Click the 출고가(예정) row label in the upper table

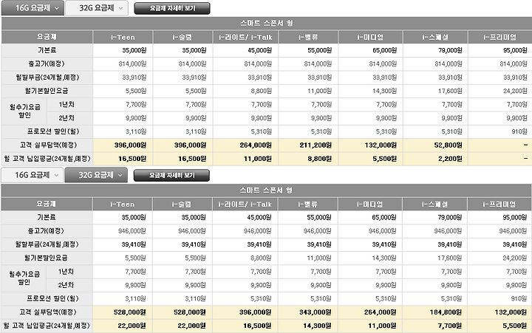click(47, 63)
